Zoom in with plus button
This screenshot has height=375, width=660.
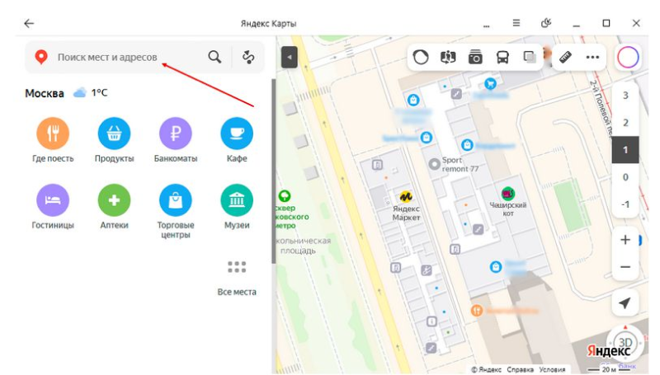click(625, 240)
